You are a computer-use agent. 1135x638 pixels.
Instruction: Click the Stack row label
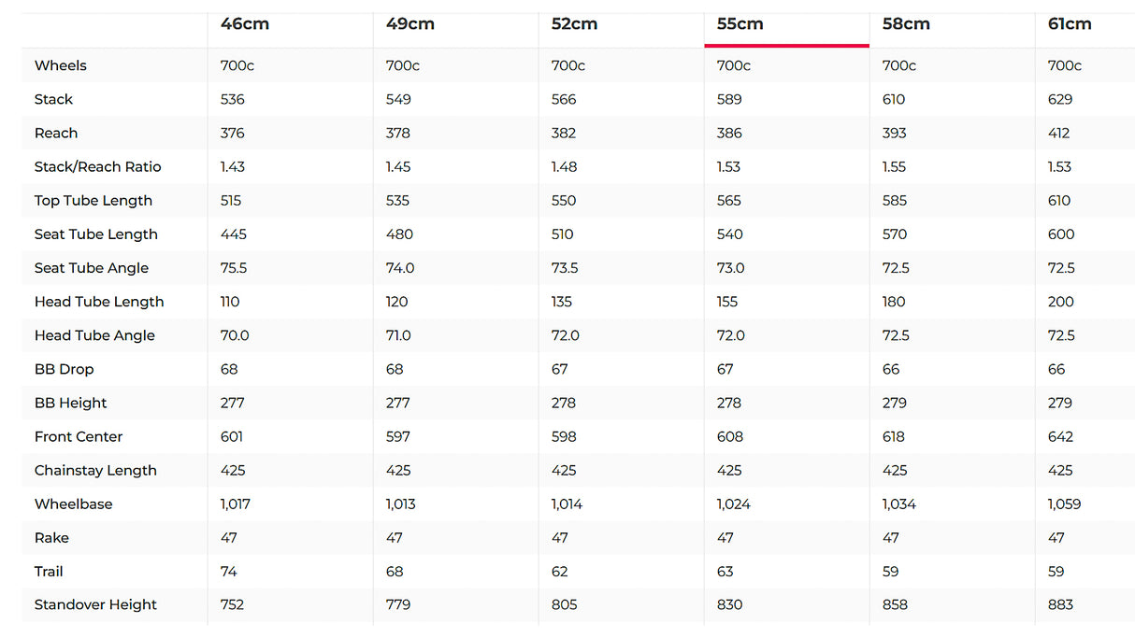point(53,99)
